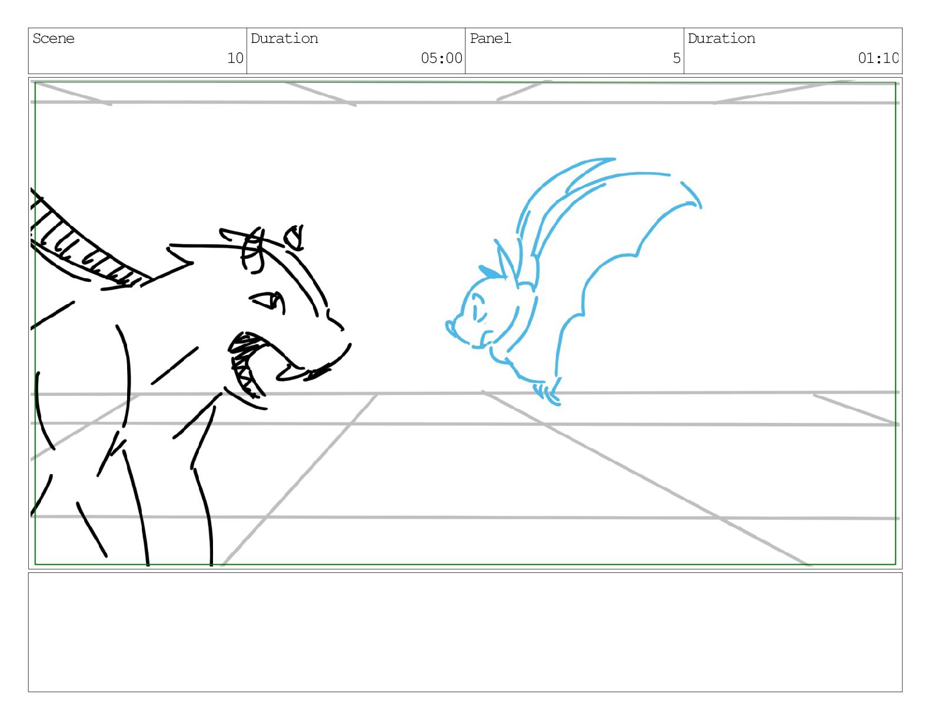Select the panel duration value 01:10
The width and height of the screenshot is (932, 720).
click(x=878, y=58)
